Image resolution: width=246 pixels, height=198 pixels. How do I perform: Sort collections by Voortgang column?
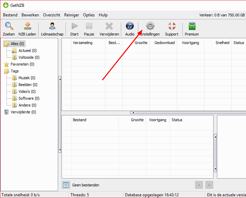[190, 43]
